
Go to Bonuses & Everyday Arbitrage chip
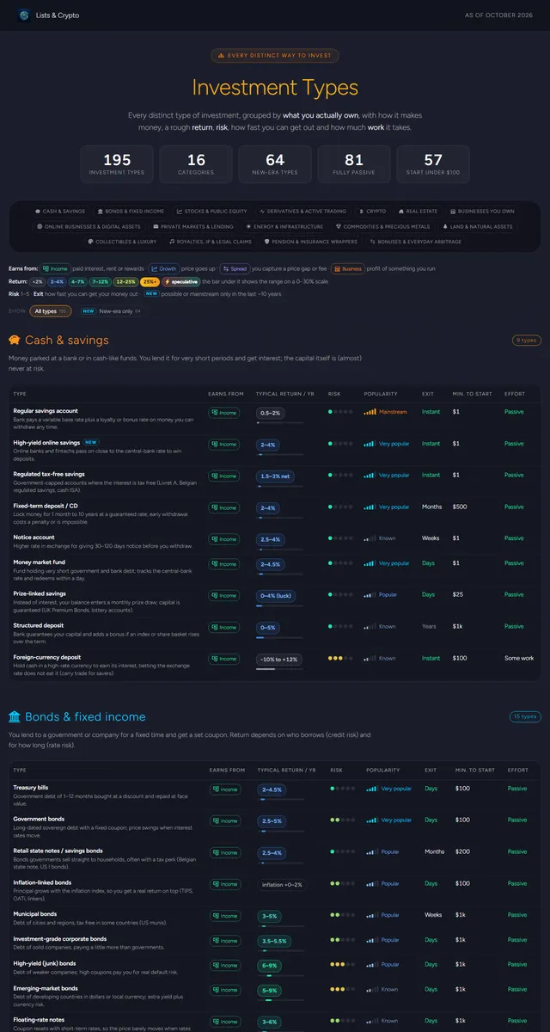pyautogui.click(x=415, y=242)
